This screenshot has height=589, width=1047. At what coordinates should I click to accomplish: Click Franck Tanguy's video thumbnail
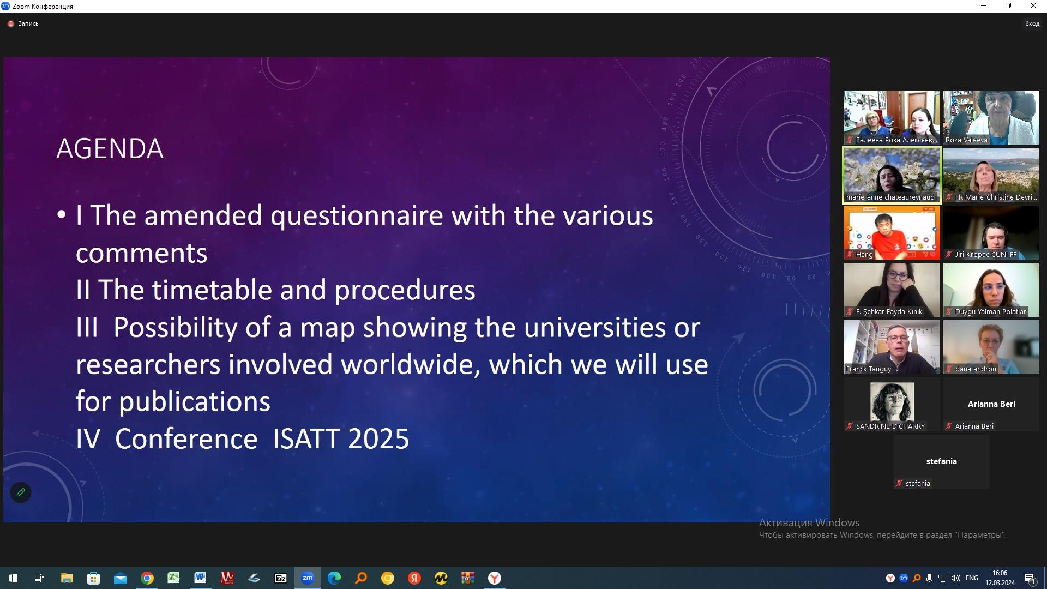[x=892, y=347]
